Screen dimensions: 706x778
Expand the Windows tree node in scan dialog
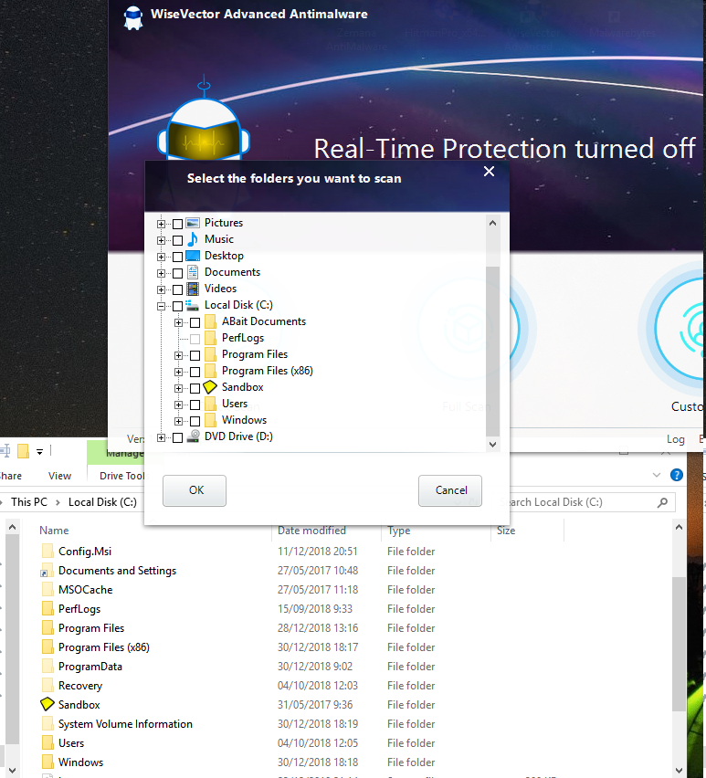[179, 421]
